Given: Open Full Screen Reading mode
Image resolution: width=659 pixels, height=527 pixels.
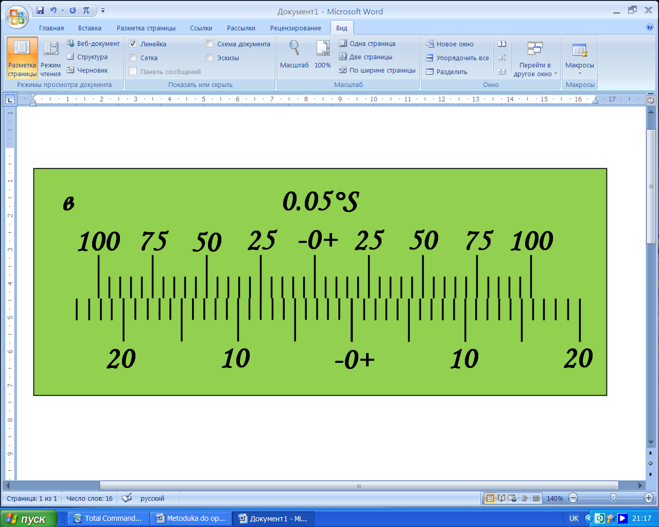Looking at the screenshot, I should click(x=50, y=58).
